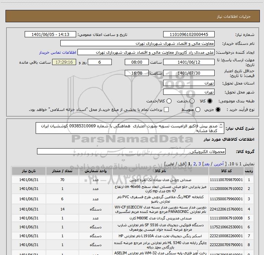Click item code 2241220615760001
264x255 pixels.
pyautogui.click(x=226, y=209)
